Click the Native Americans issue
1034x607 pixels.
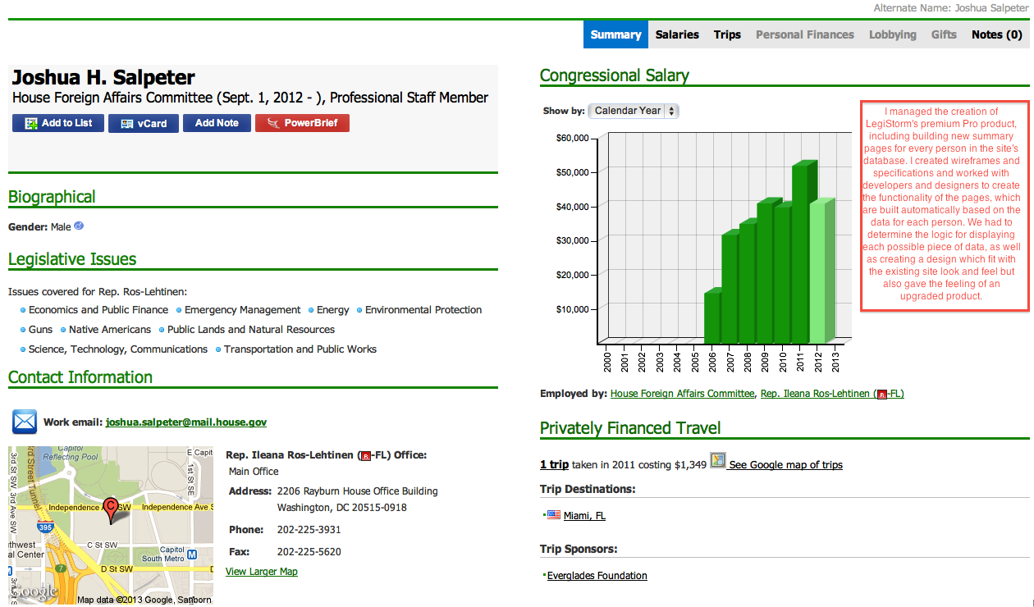110,330
